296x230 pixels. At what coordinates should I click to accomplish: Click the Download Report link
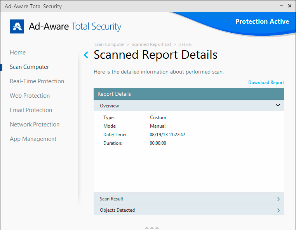tap(266, 83)
